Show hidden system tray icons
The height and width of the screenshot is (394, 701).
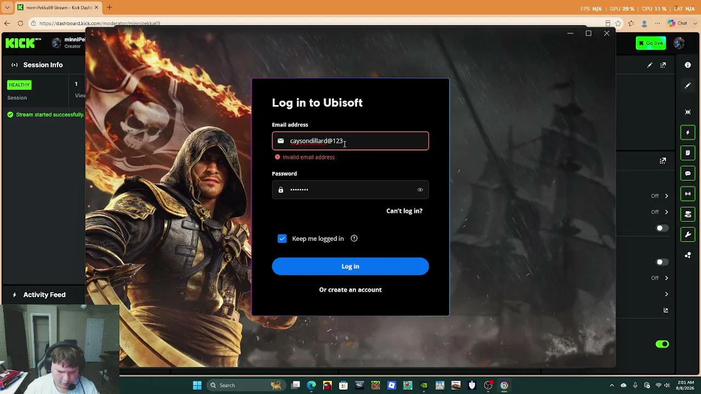(612, 385)
